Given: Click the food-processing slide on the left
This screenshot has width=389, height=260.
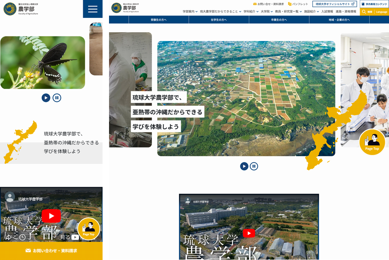Looking at the screenshot, I should 130,90.
